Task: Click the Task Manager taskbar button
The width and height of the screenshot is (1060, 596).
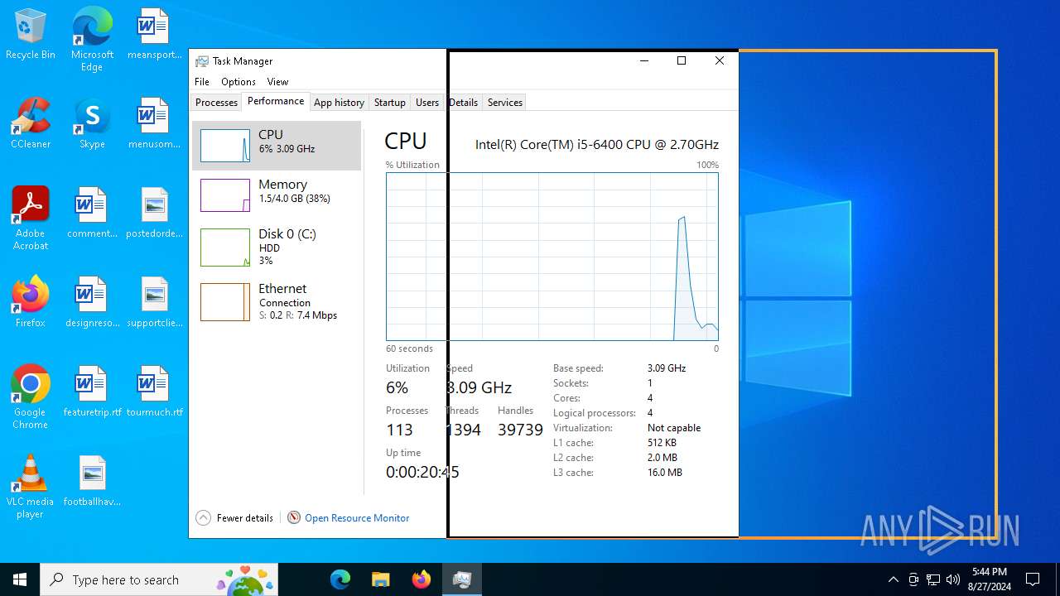Action: coord(461,579)
